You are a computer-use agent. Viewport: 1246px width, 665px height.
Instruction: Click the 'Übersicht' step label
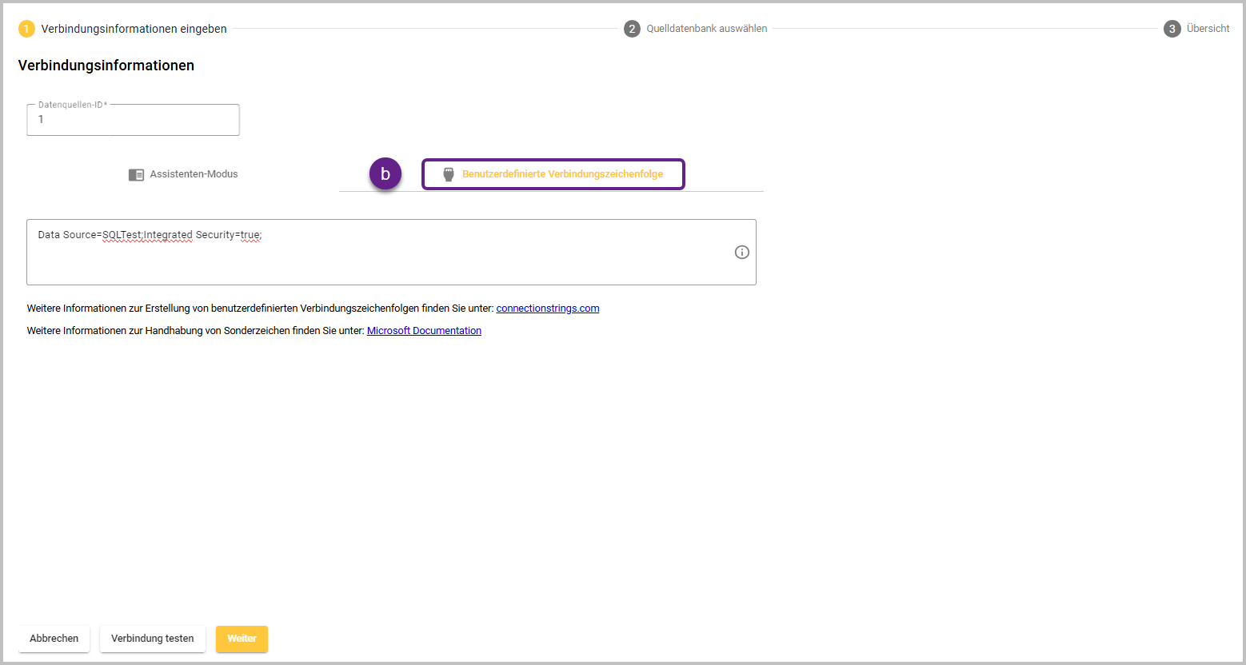[x=1208, y=29]
